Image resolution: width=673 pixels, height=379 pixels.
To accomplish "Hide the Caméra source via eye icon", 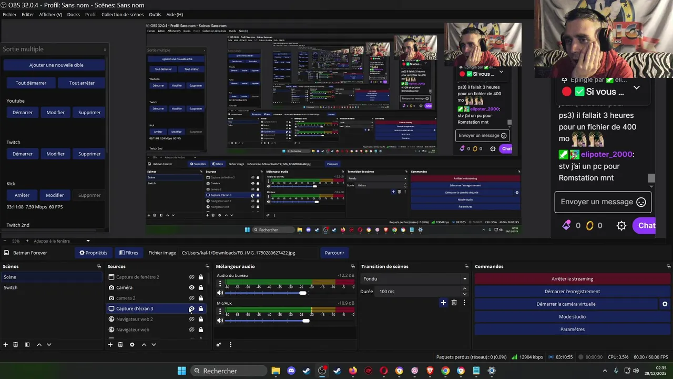I will tap(192, 287).
